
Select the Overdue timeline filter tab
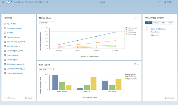pyautogui.click(x=156, y=23)
